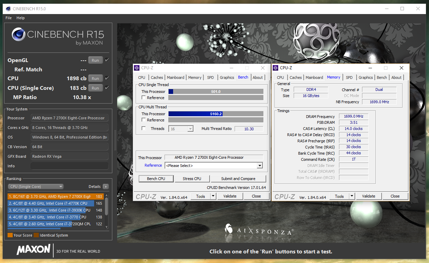Open Caches tab in CPU-Z Bench window
429x263 pixels.
point(157,77)
